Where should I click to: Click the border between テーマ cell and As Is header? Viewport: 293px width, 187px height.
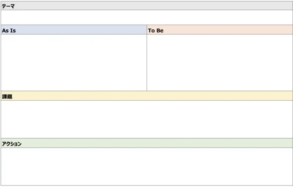146,25
